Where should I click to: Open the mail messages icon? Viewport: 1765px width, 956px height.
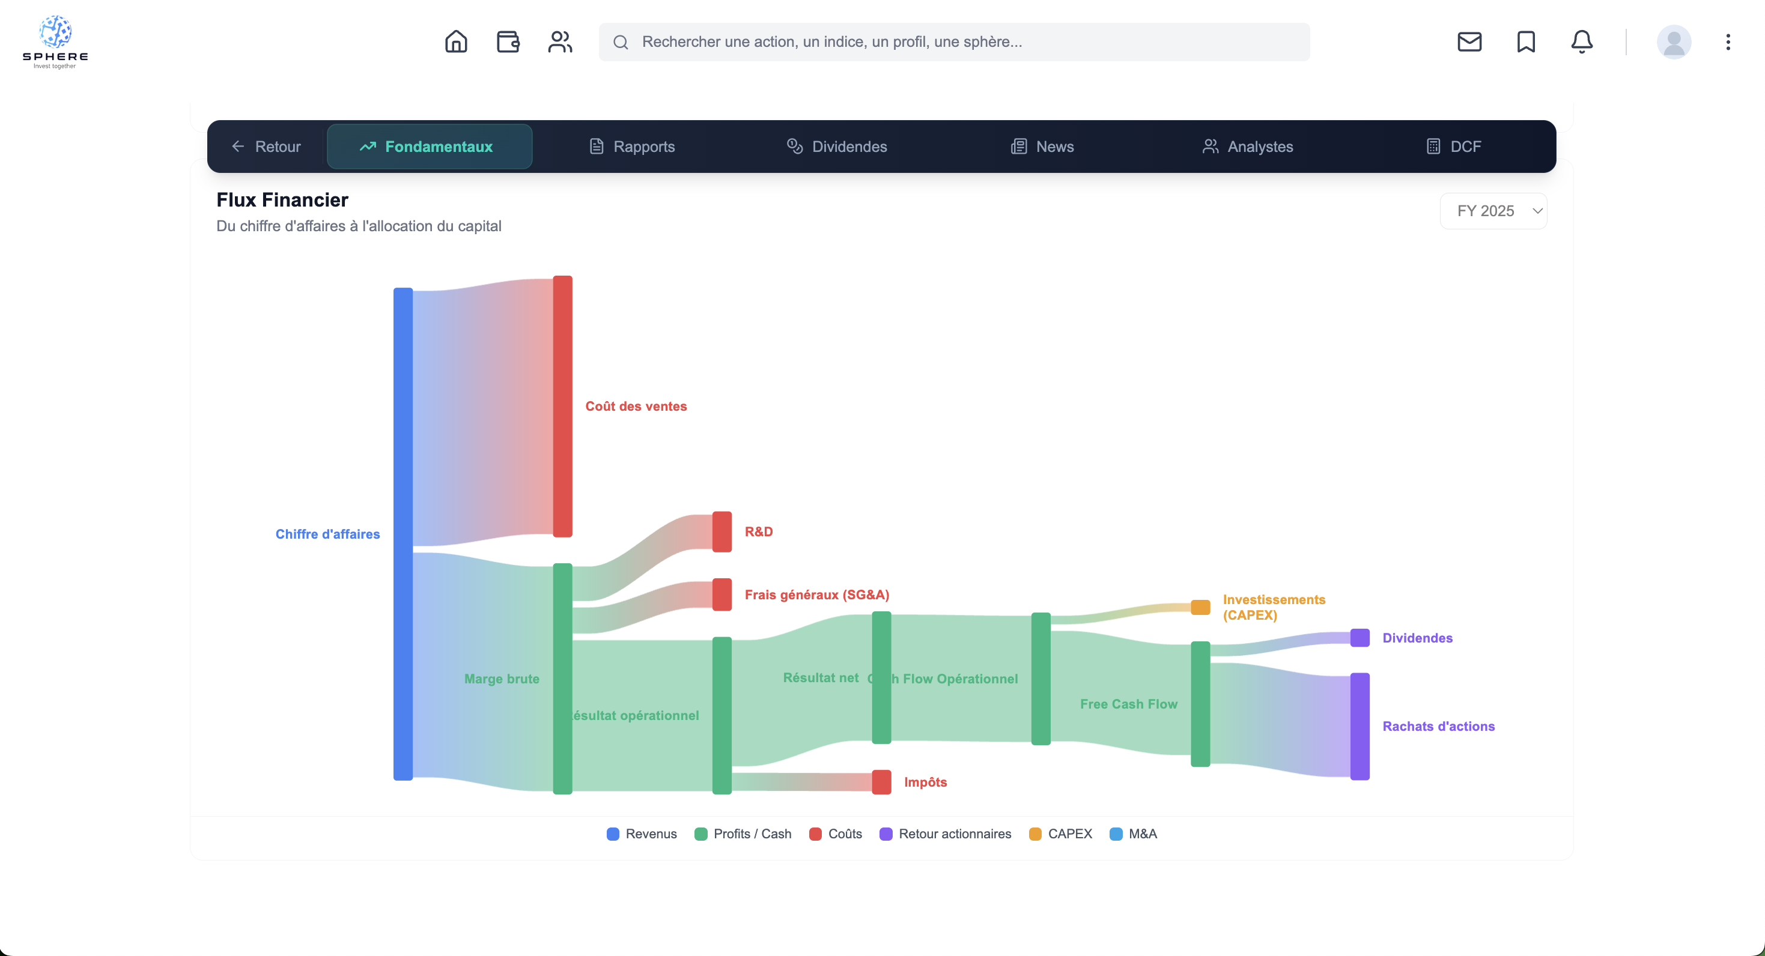coord(1469,42)
